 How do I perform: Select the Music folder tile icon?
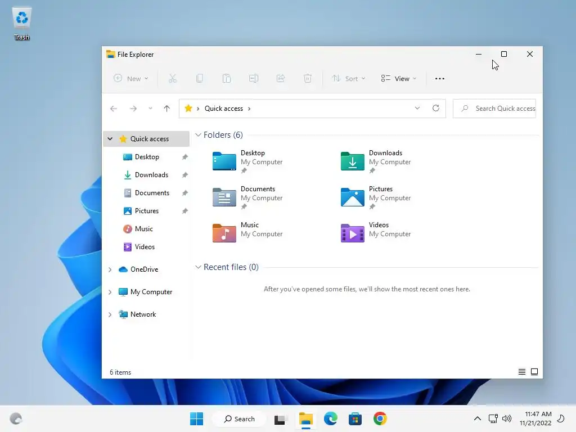click(224, 233)
